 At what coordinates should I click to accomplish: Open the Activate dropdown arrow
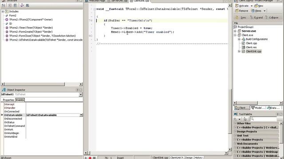click(252, 6)
